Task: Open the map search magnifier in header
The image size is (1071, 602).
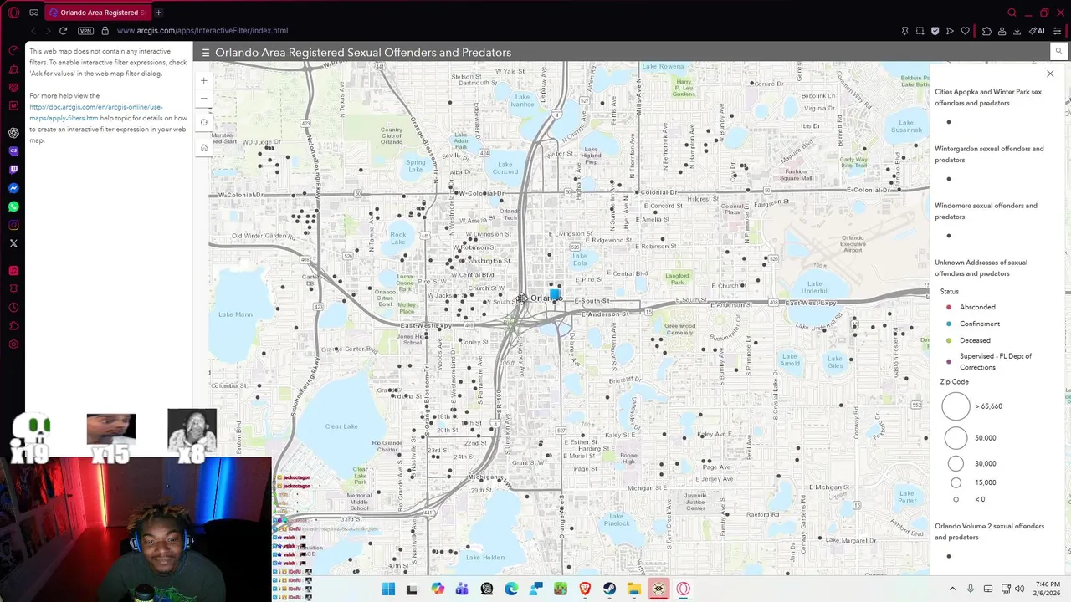Action: [x=1058, y=52]
